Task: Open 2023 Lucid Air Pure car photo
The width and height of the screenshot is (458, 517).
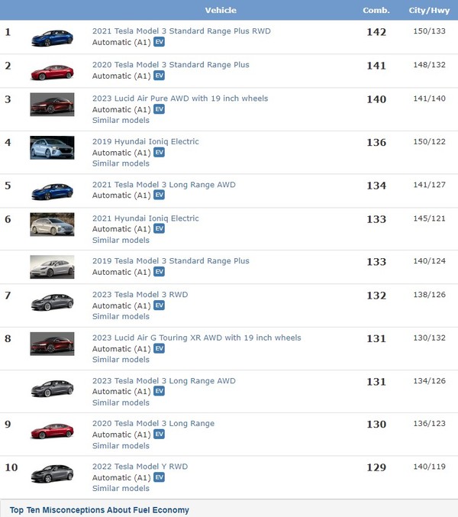Action: tap(52, 105)
